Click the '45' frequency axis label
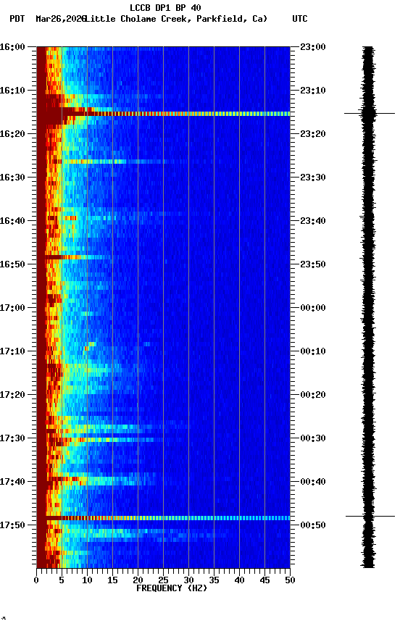400x626 pixels. (x=264, y=580)
